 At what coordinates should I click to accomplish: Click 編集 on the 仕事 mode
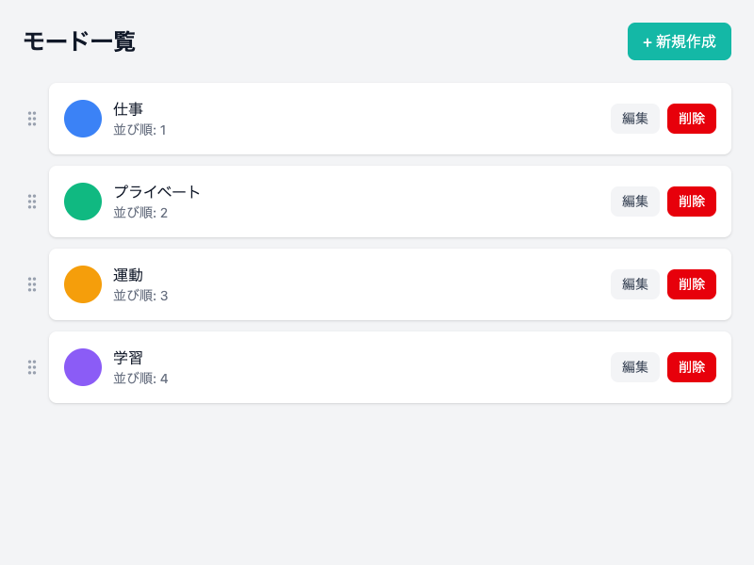pos(634,119)
